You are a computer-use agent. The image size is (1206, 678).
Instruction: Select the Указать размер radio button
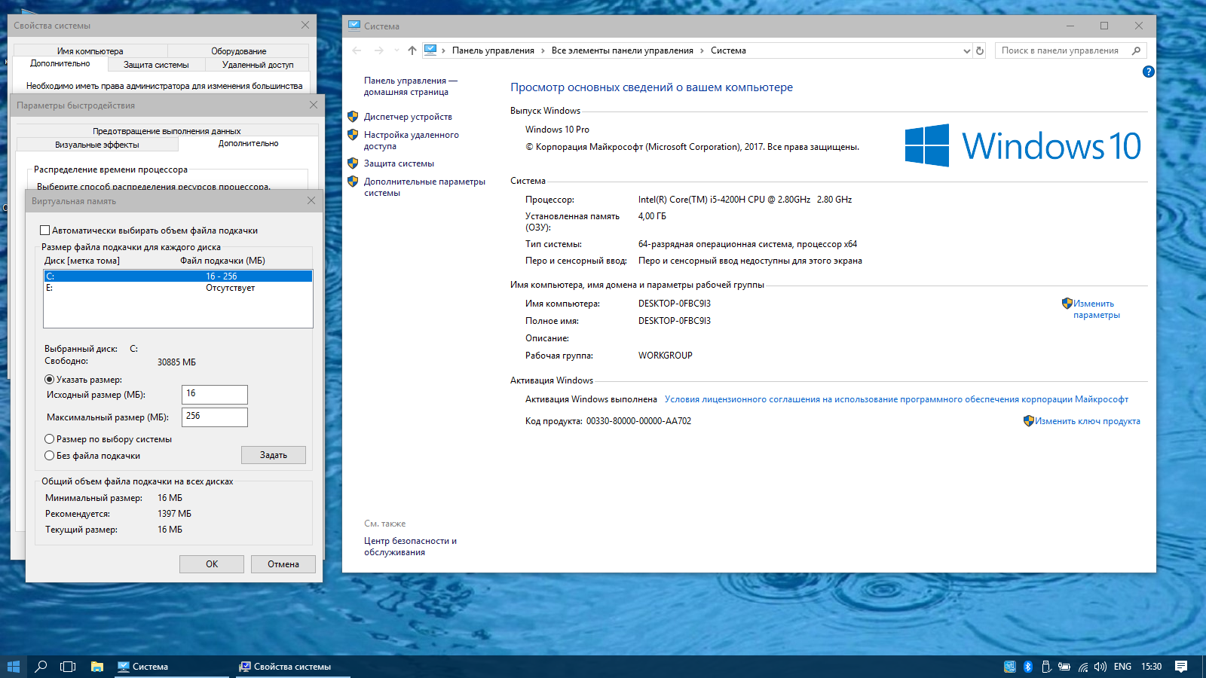49,380
